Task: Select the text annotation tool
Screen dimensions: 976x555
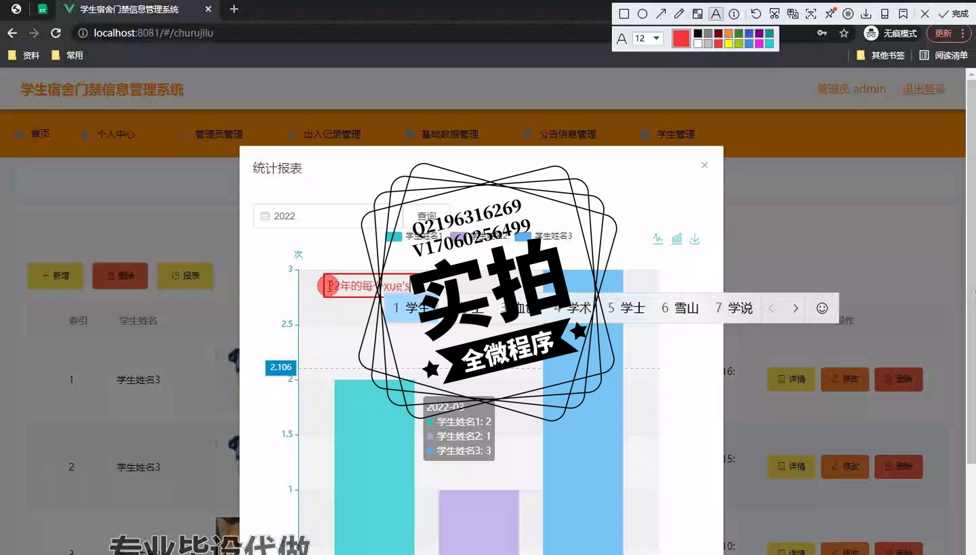Action: point(716,14)
